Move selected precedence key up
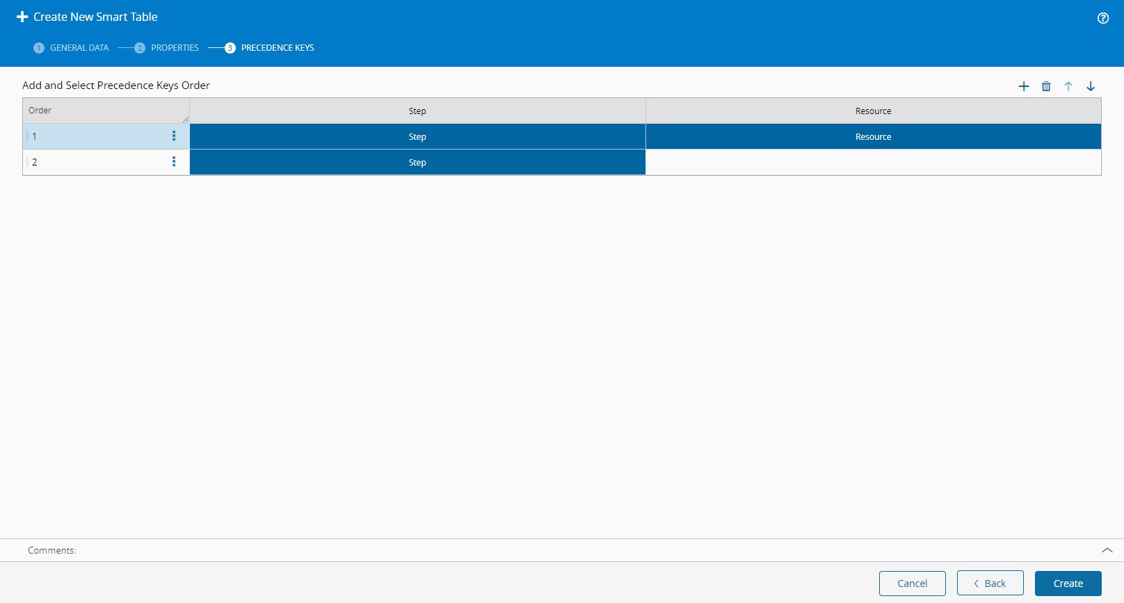This screenshot has height=603, width=1124. coord(1068,86)
